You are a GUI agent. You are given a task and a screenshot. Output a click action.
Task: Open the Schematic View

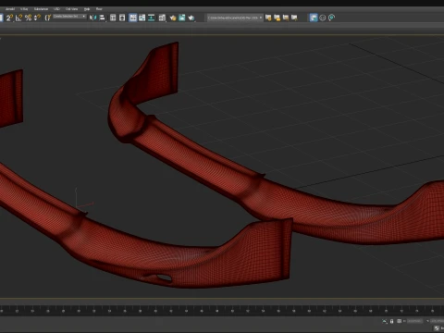pyautogui.click(x=151, y=18)
